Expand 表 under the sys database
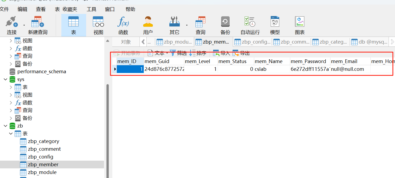The image size is (395, 178). coord(11,87)
